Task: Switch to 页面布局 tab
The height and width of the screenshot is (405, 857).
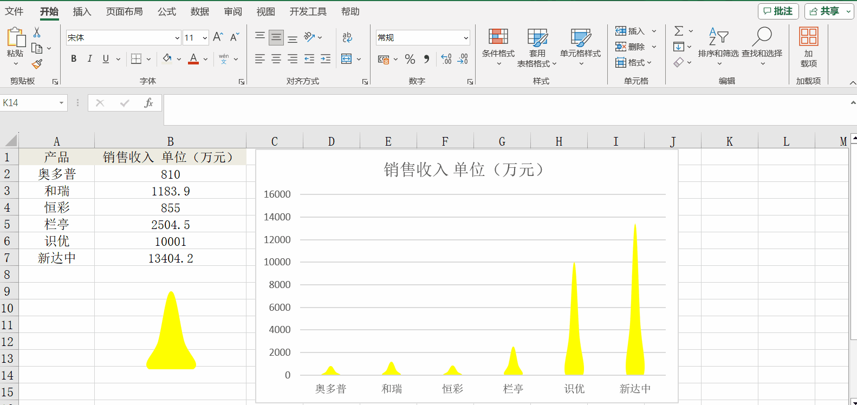Action: [124, 11]
